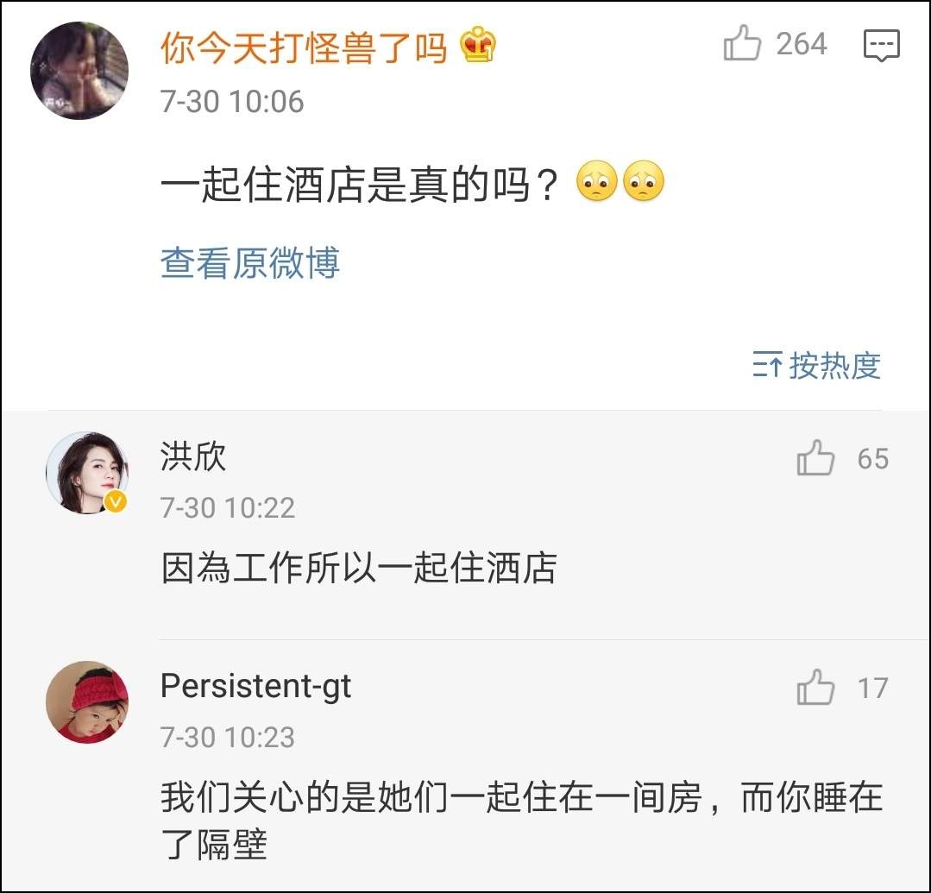Image resolution: width=931 pixels, height=893 pixels.
Task: Open the reply comment bubble icon
Action: 881,45
